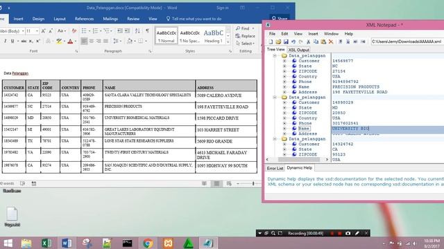Open Font size dropdown in Word
The image size is (444, 249).
tap(37, 31)
